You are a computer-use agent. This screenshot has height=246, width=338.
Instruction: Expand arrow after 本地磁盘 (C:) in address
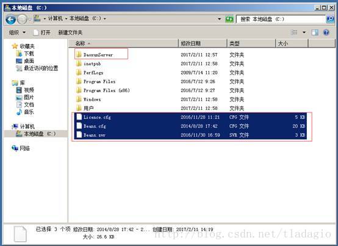[x=105, y=19]
